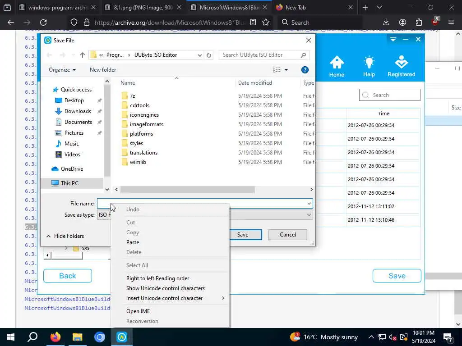Toggle reader view icon in address bar
Viewport: 462px width, 346px height.
[253, 23]
